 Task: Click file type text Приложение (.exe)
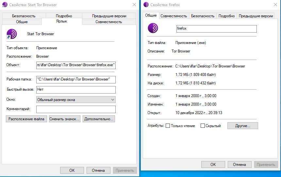tap(191, 43)
